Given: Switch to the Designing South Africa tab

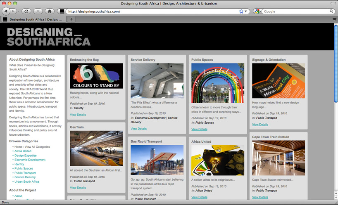Looking at the screenshot, I should point(33,19).
